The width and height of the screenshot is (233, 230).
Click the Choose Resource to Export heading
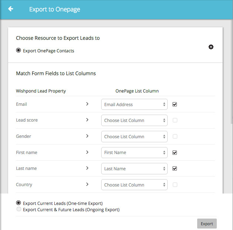pos(58,38)
